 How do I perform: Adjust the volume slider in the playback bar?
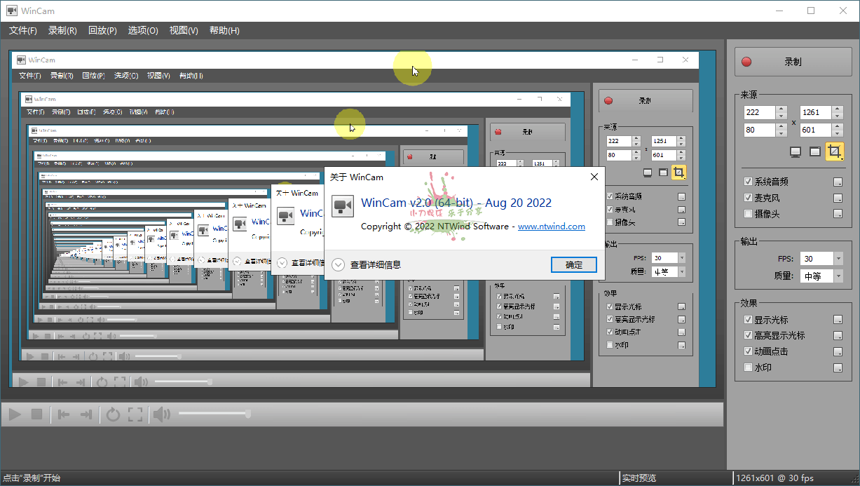214,414
